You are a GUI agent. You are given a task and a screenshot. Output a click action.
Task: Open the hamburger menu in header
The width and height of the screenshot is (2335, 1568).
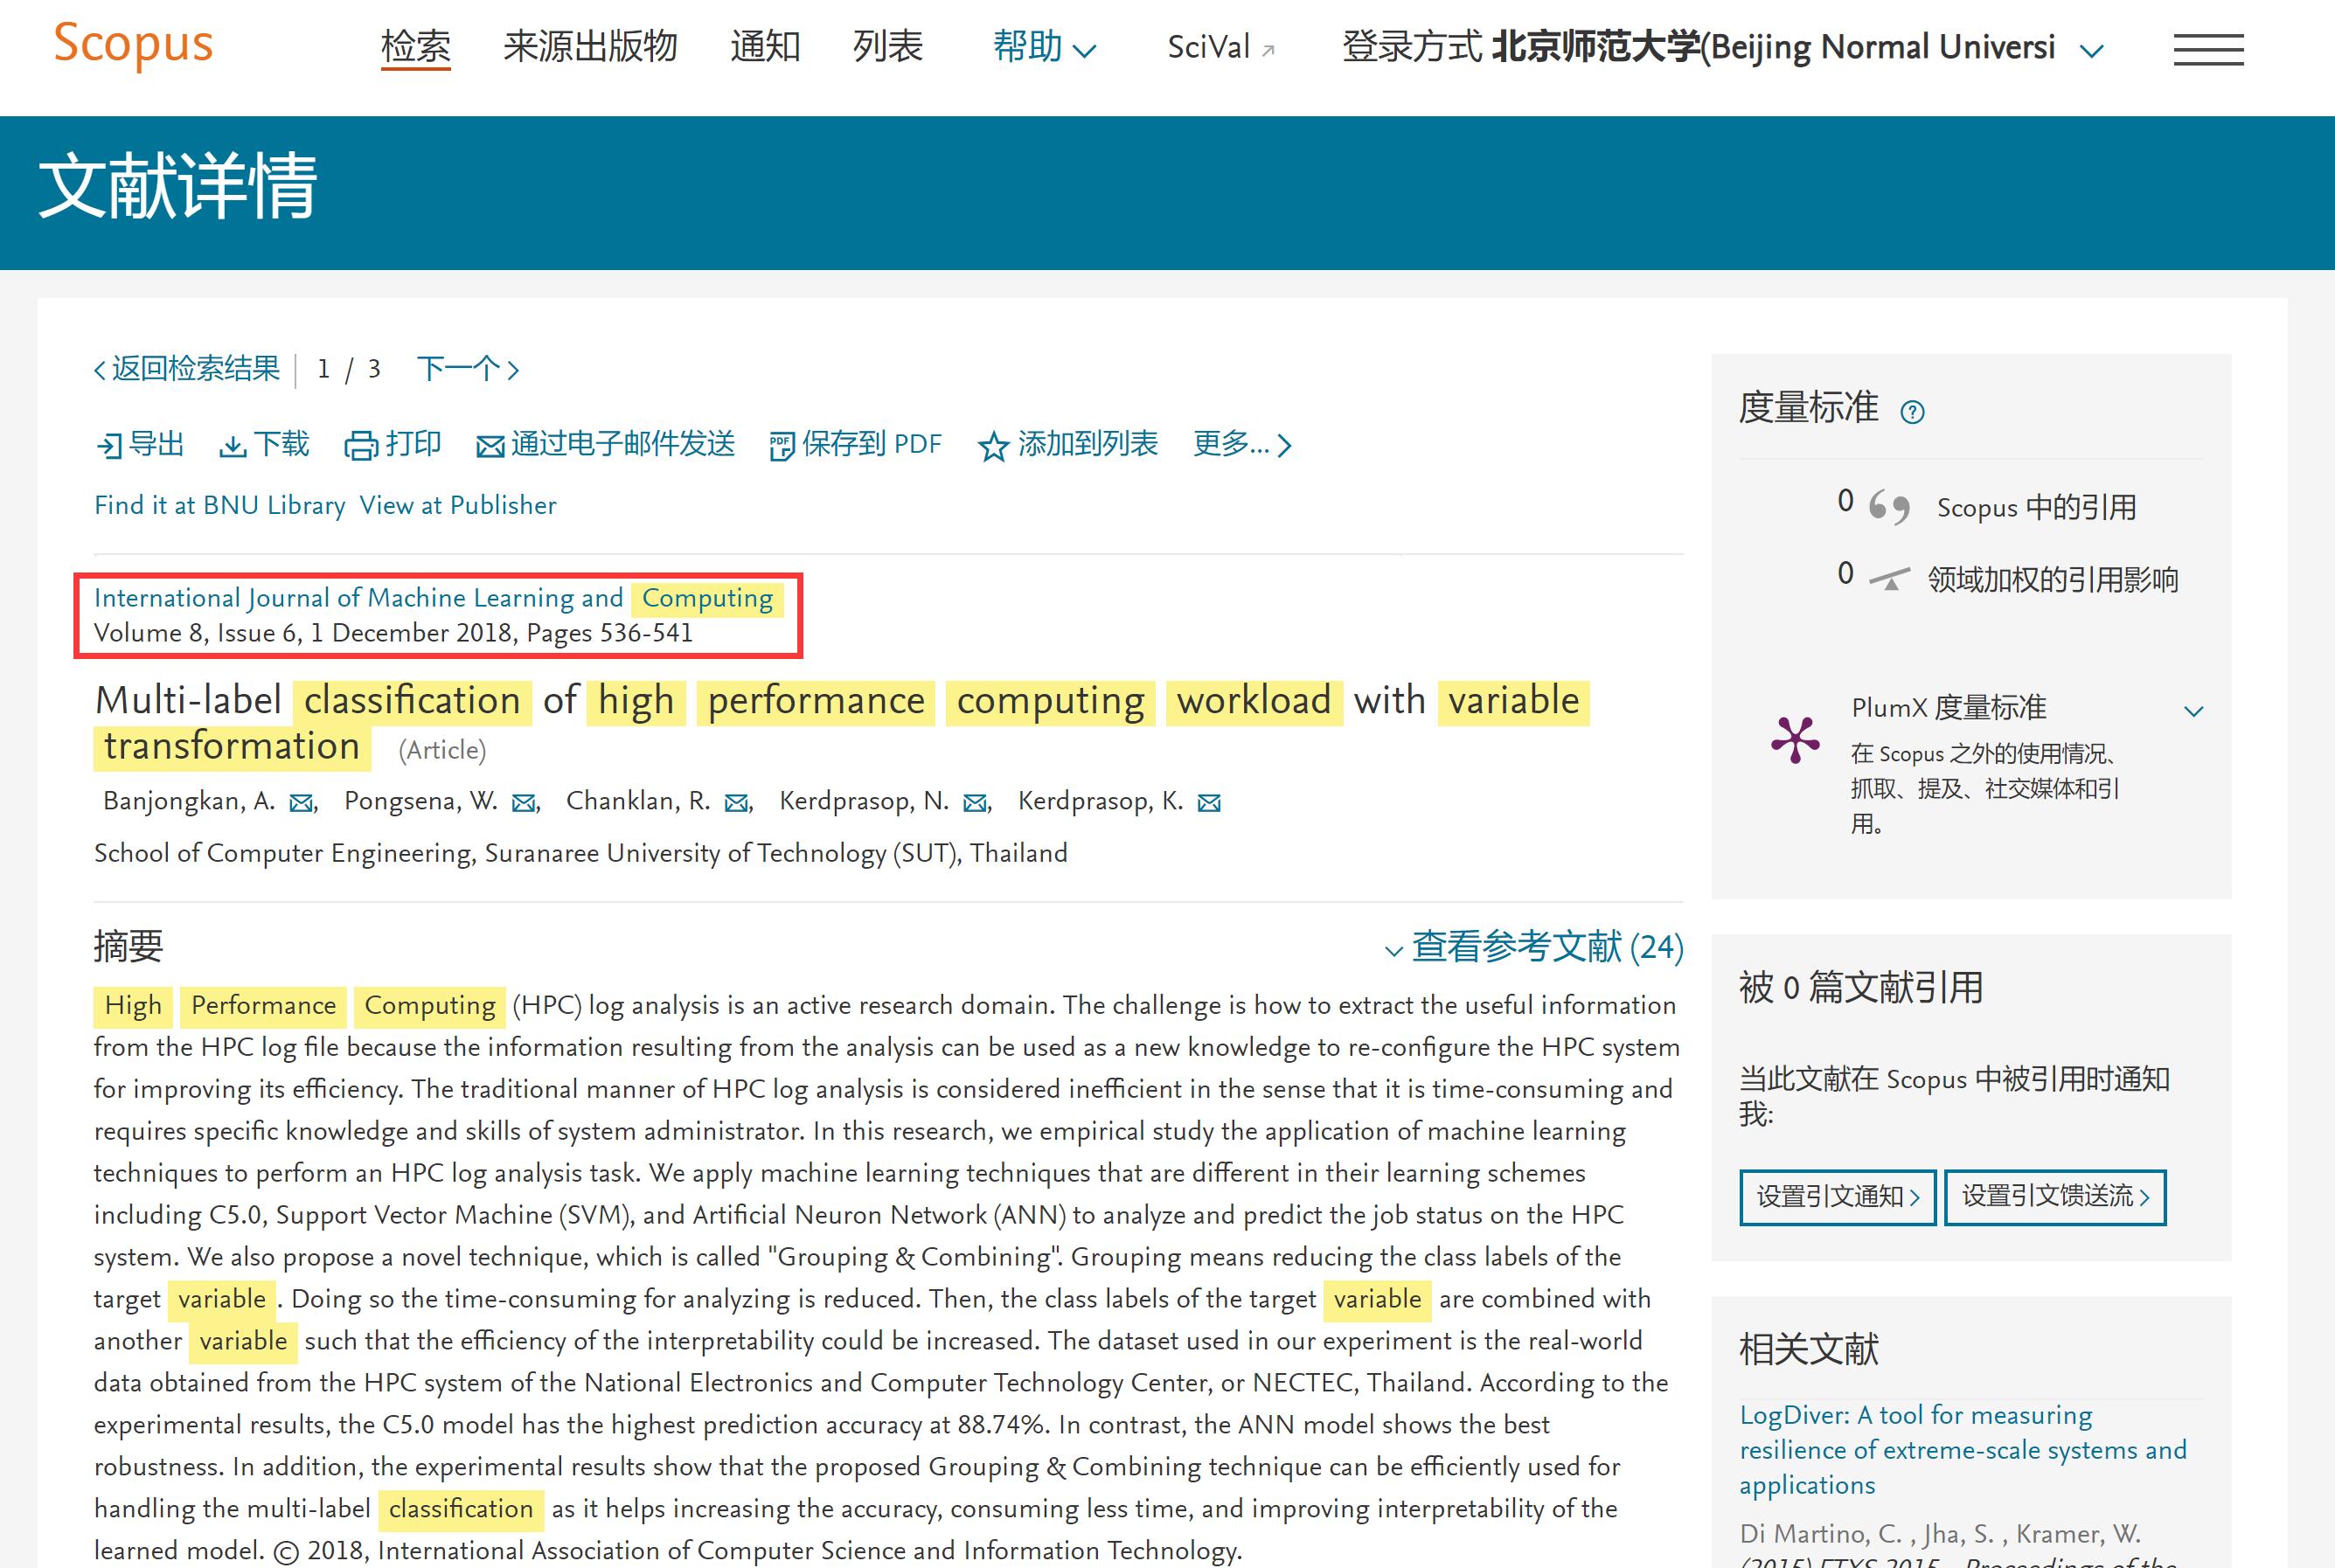tap(2208, 49)
